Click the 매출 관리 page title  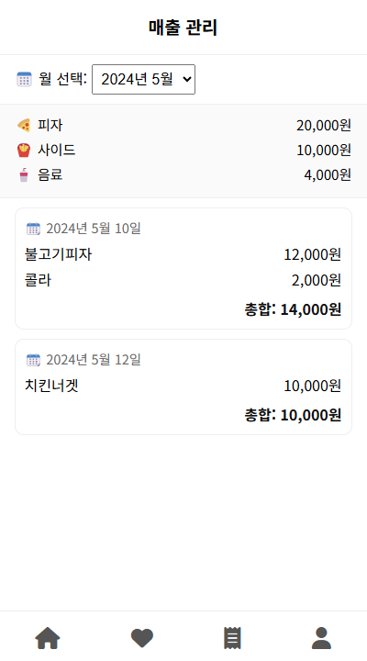183,28
